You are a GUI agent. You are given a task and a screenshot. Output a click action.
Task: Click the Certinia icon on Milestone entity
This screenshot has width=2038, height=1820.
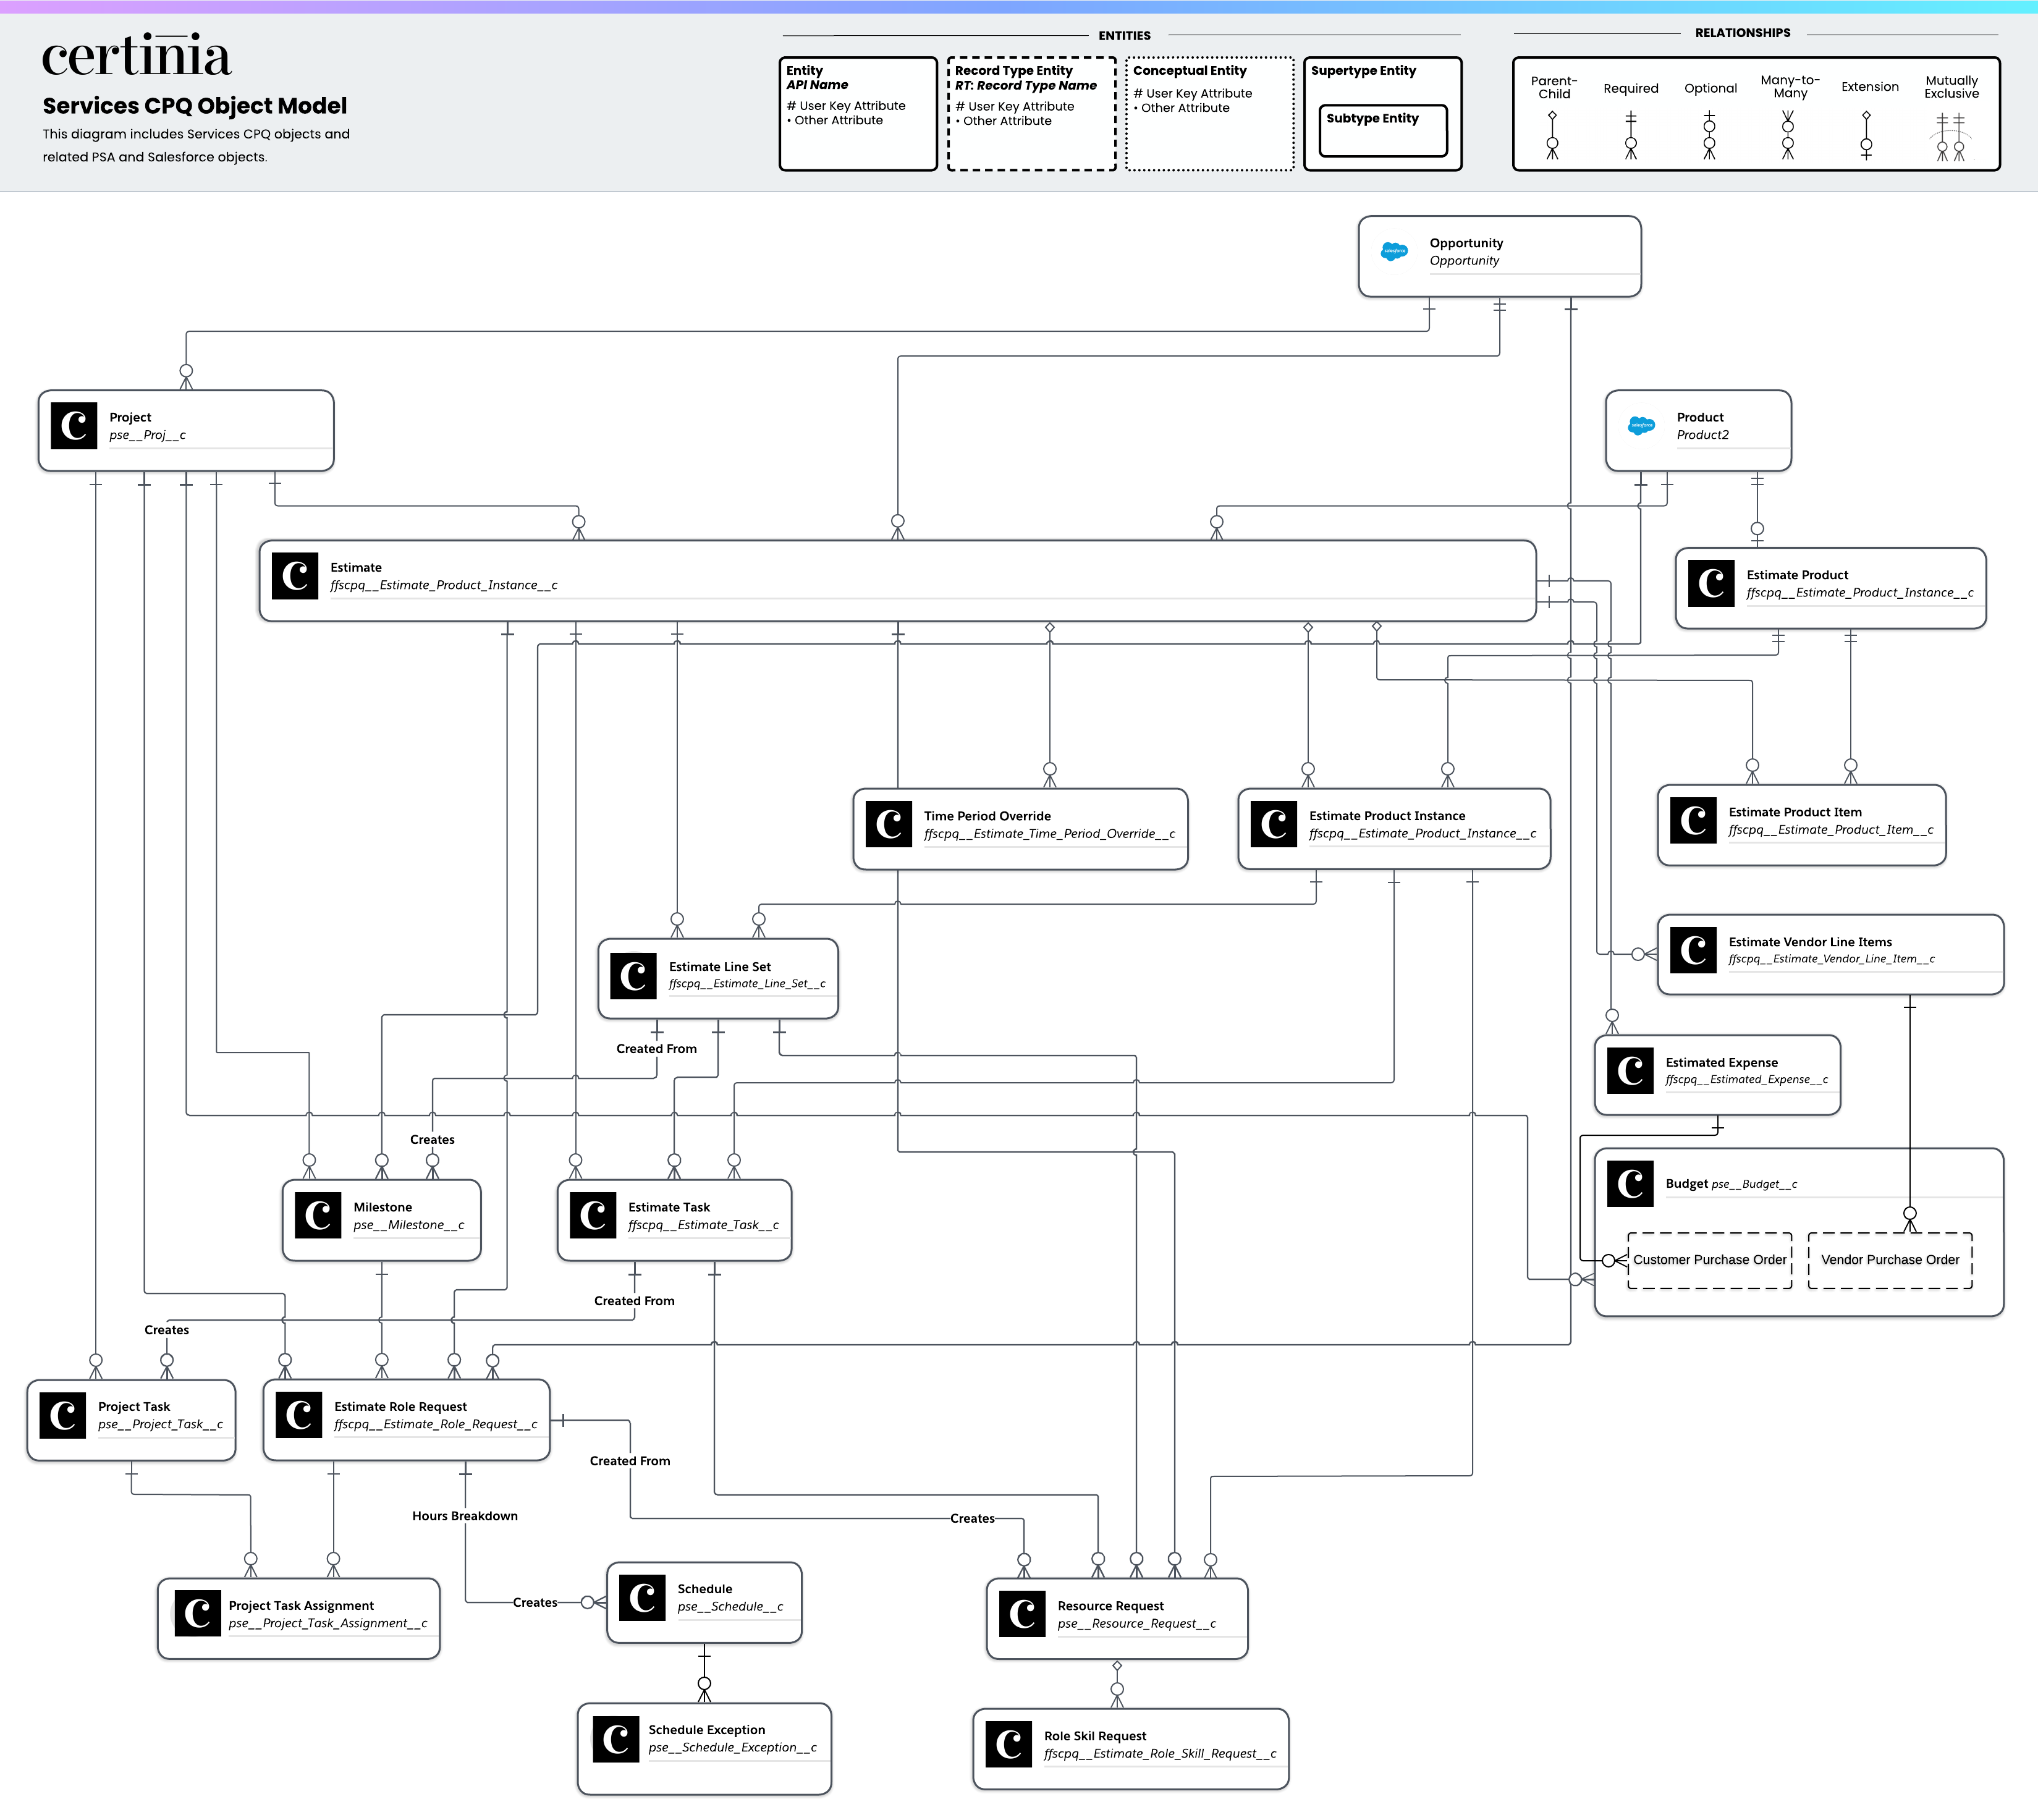tap(318, 1215)
